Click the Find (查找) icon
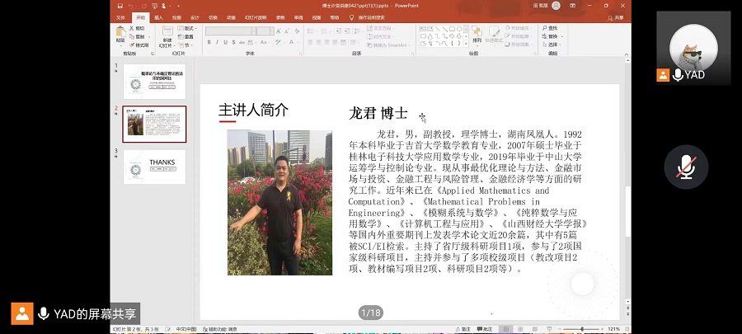Image resolution: width=742 pixels, height=334 pixels. coord(550,28)
